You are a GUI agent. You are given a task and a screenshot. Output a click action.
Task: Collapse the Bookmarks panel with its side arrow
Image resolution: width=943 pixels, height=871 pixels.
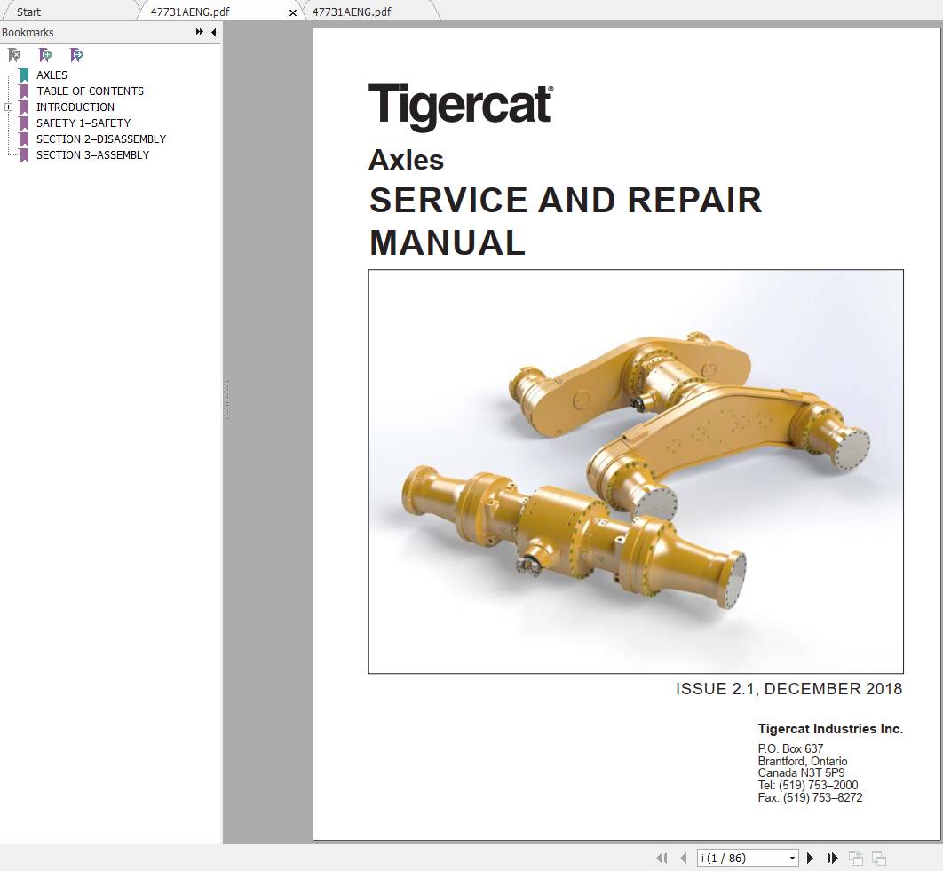pyautogui.click(x=212, y=32)
